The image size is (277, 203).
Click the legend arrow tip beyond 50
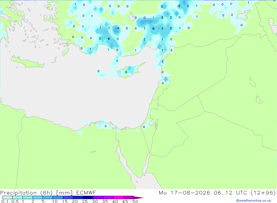(138, 198)
